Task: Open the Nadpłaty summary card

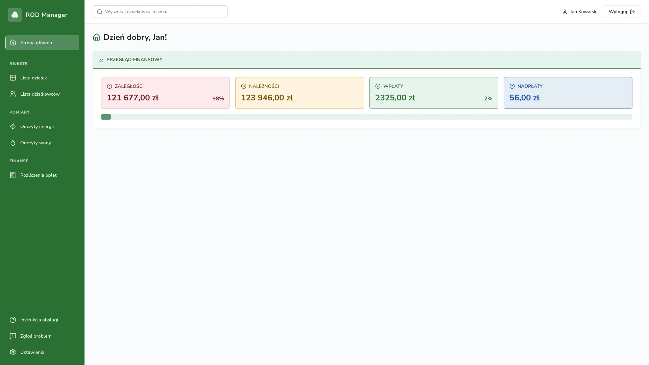Action: pyautogui.click(x=568, y=93)
